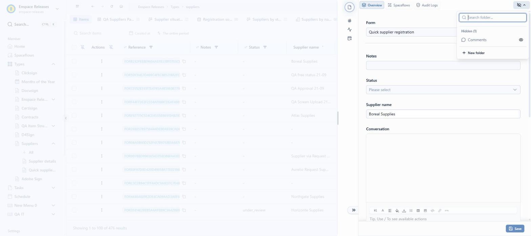531x236 pixels.
Task: Click the forward navigation arrow
Action: coord(102,6)
